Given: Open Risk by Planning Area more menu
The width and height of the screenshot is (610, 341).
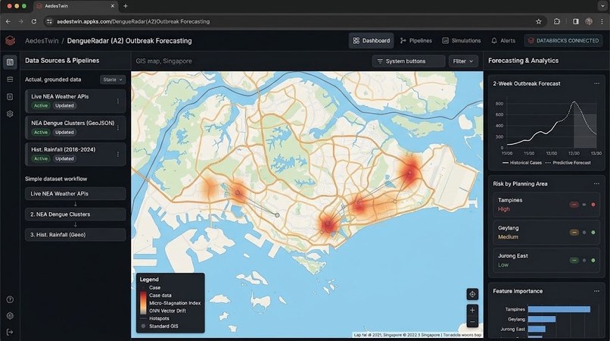Looking at the screenshot, I should click(x=596, y=183).
